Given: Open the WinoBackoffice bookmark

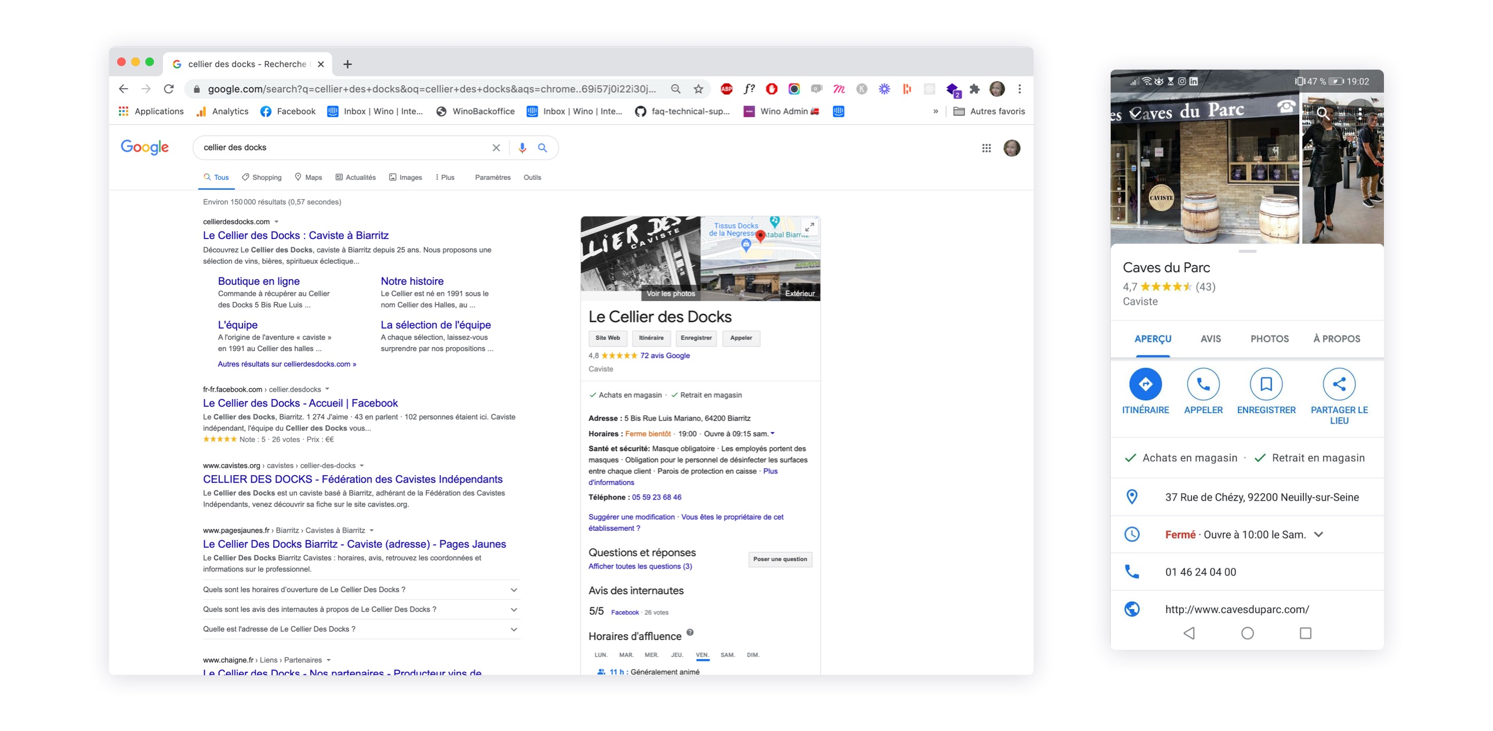Looking at the screenshot, I should coord(475,111).
